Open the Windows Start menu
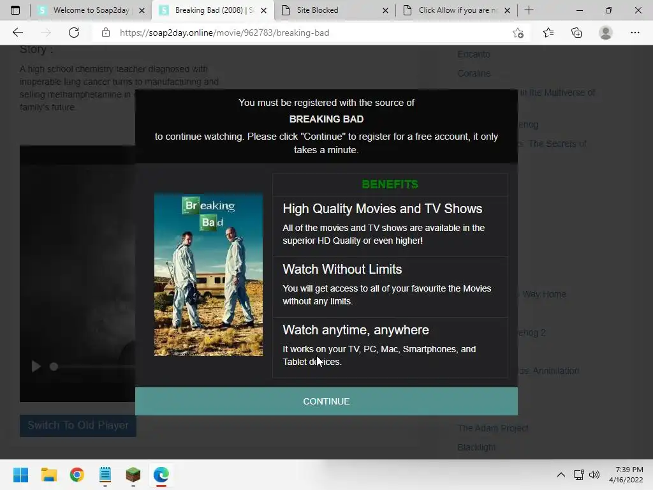The height and width of the screenshot is (490, 653). 20,475
